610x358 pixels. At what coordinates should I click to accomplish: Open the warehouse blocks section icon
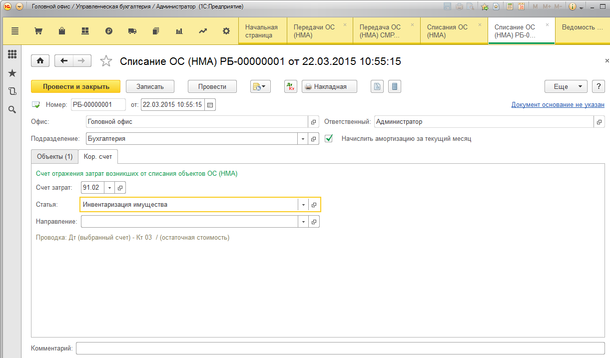pyautogui.click(x=85, y=31)
